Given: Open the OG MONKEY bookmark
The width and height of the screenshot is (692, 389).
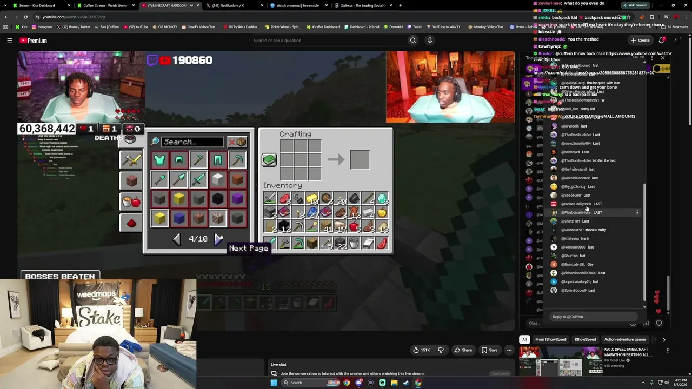Looking at the screenshot, I should 164,27.
